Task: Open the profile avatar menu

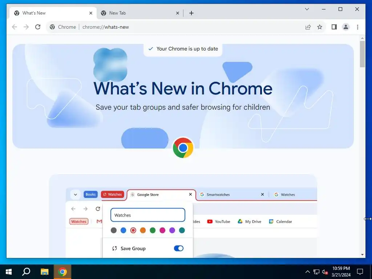Action: [346, 27]
